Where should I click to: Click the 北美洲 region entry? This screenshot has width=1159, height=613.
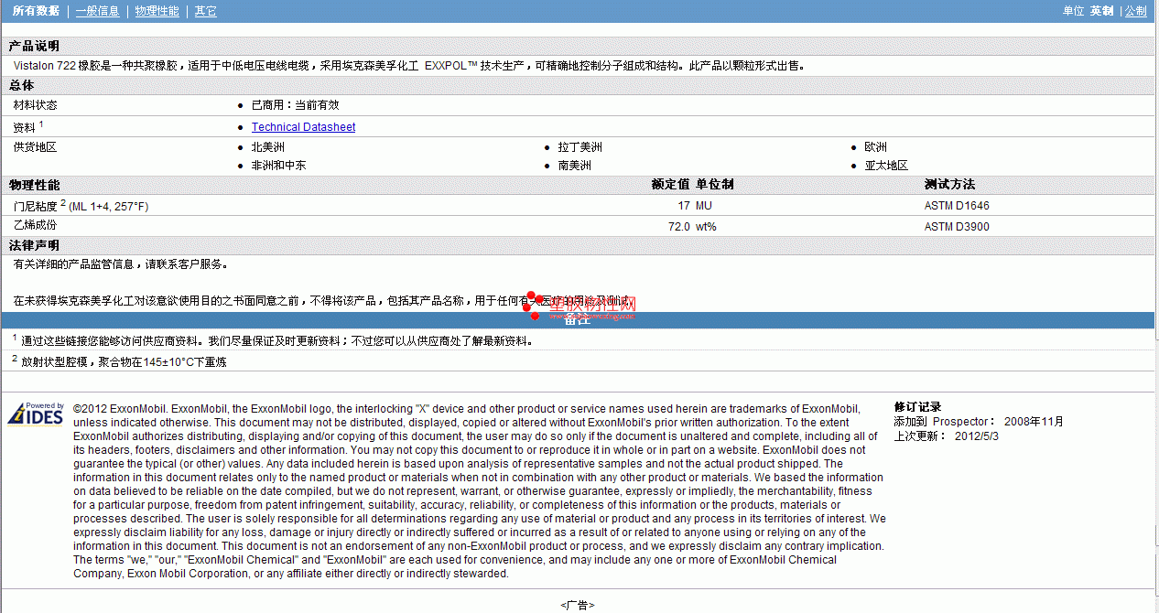(267, 147)
